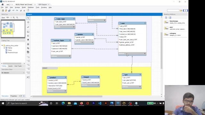The height and width of the screenshot is (115, 205).
Task: Select the category template in Modeling Additions
Action: [x=175, y=34]
